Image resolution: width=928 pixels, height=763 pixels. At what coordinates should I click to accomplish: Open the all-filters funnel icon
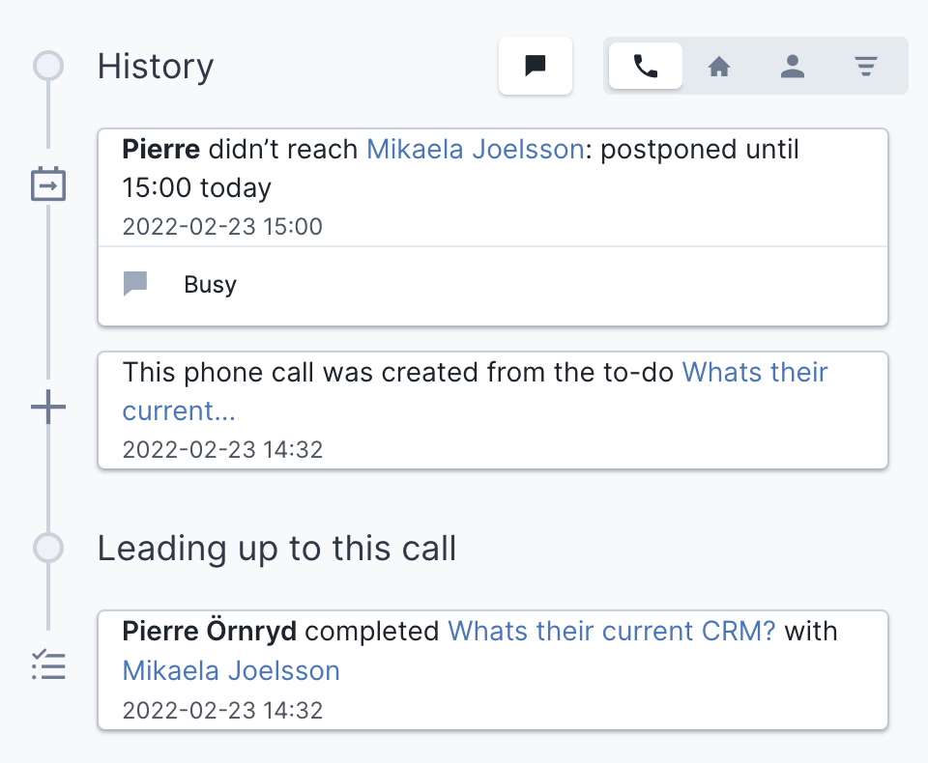click(x=866, y=66)
